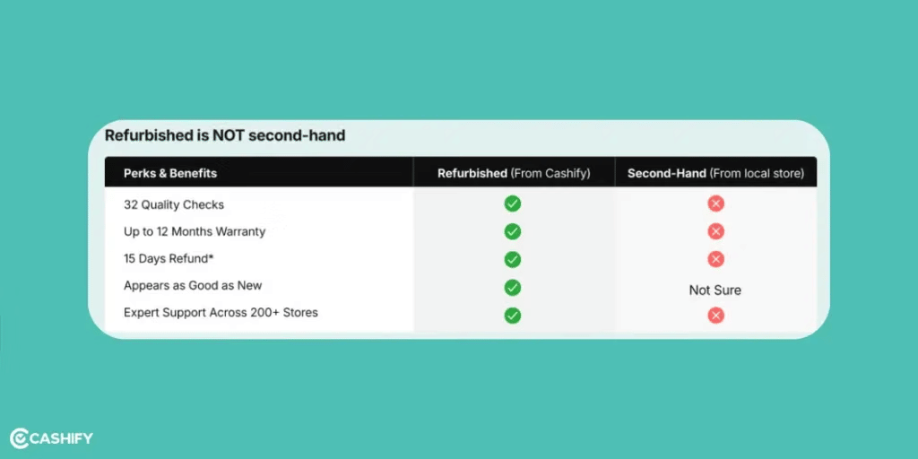
Task: Click green check for 15 Days Refund
Action: pos(512,259)
